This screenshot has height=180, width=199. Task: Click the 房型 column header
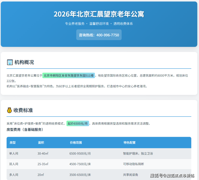[x=13, y=143]
